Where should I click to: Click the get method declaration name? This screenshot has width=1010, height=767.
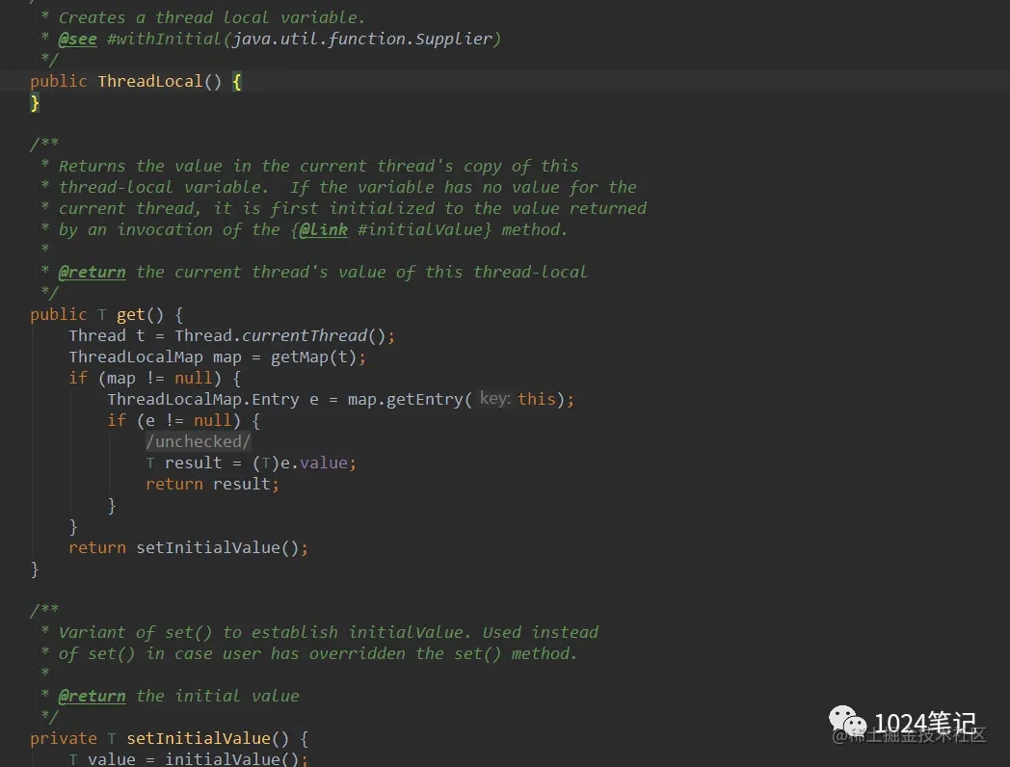130,314
